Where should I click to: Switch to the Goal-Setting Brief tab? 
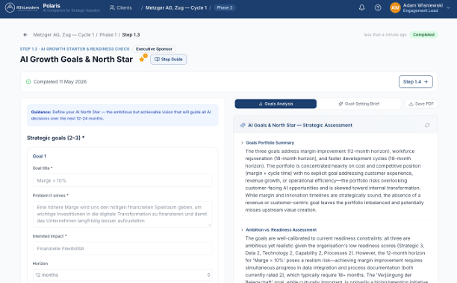(358, 104)
